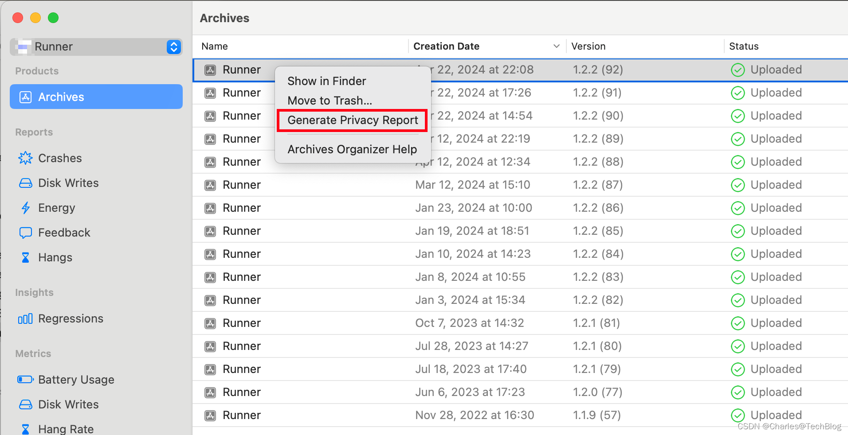848x435 pixels.
Task: Click Disk Writes icon under Metrics
Action: tap(26, 404)
